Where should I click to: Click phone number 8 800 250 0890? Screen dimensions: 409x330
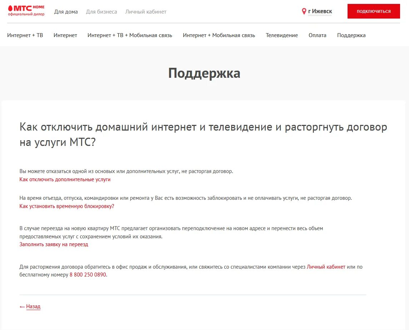point(88,274)
